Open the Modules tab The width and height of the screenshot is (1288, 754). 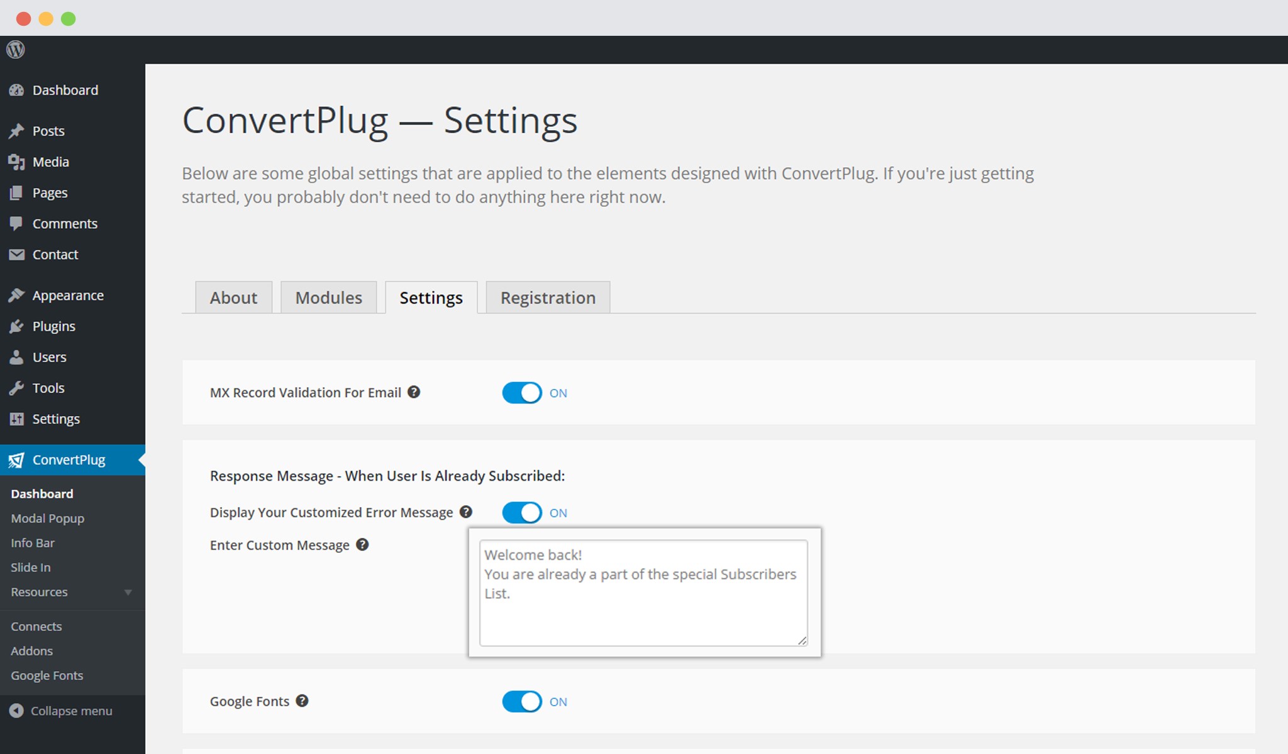[x=328, y=297]
